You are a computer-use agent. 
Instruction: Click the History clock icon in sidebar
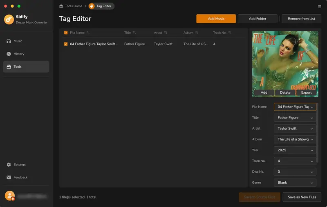point(9,54)
